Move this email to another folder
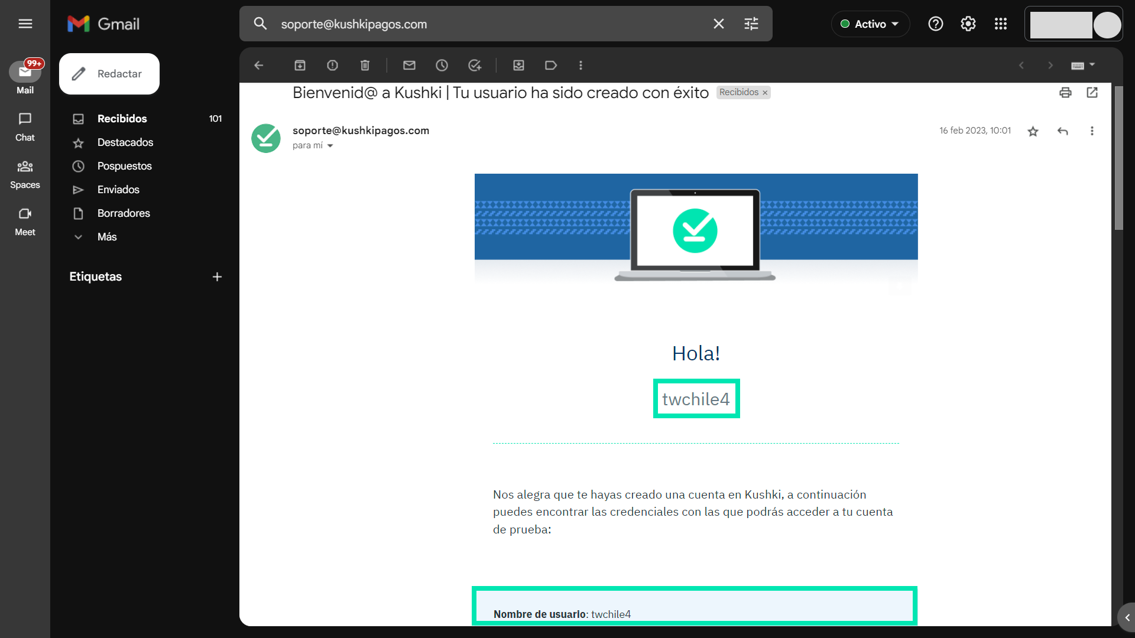 pos(518,66)
